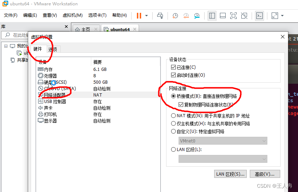The height and width of the screenshot is (192, 298).
Task: Open the 虚拟机(M) menu
Action: [x=73, y=15]
